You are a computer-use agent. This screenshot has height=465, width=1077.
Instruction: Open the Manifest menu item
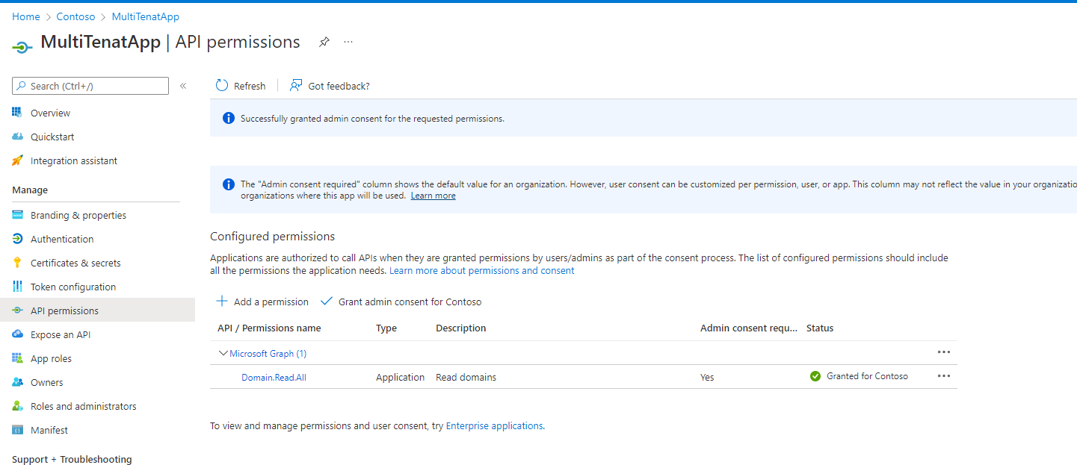click(x=49, y=430)
